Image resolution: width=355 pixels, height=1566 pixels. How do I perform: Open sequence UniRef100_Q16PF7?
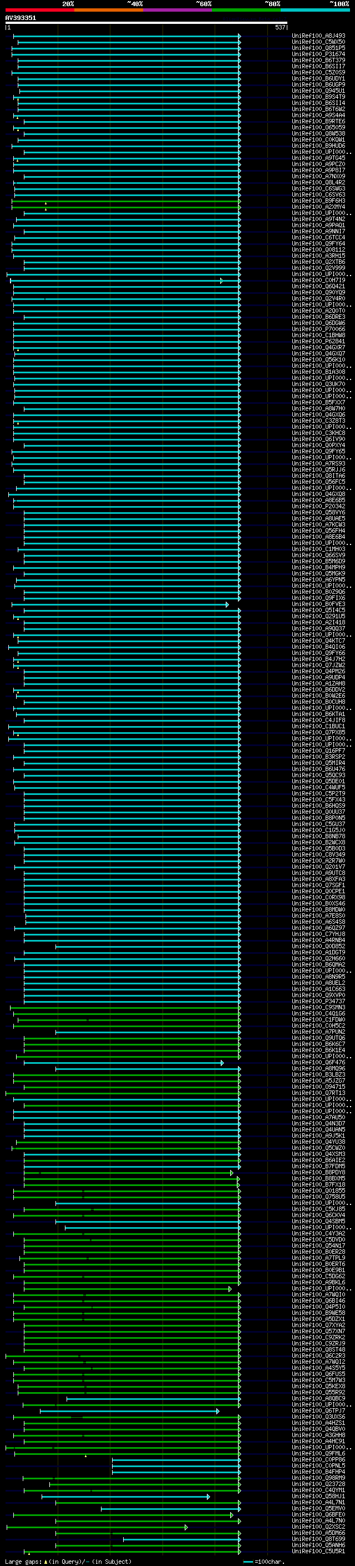318,751
